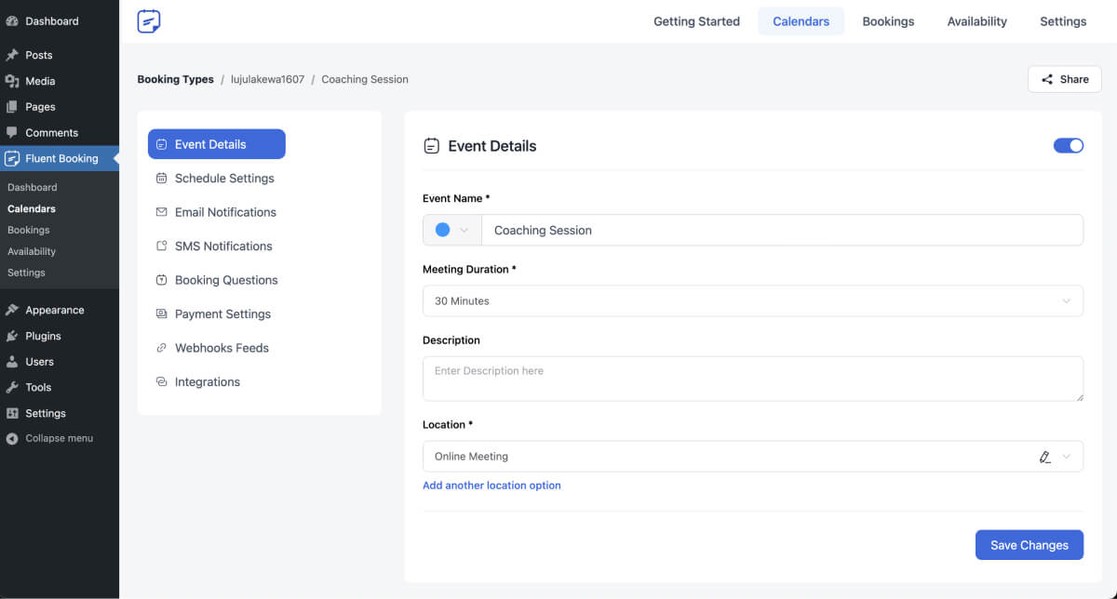Click the Email Notifications envelope icon
Screen dimensions: 1117x599
[x=161, y=212]
